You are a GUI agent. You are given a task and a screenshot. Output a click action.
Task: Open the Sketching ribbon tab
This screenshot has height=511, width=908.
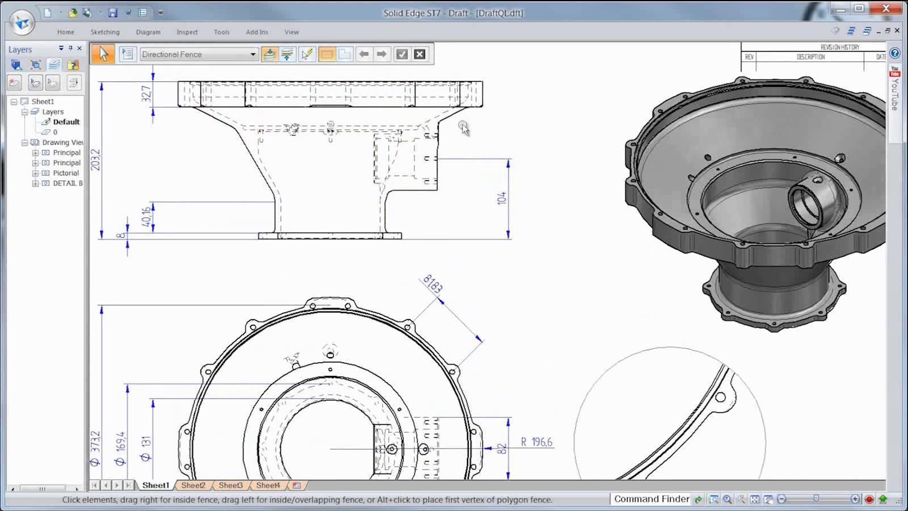[105, 32]
